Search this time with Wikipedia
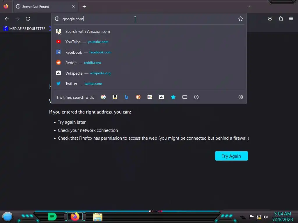Viewport: 298px width, 223px height. coord(161,97)
